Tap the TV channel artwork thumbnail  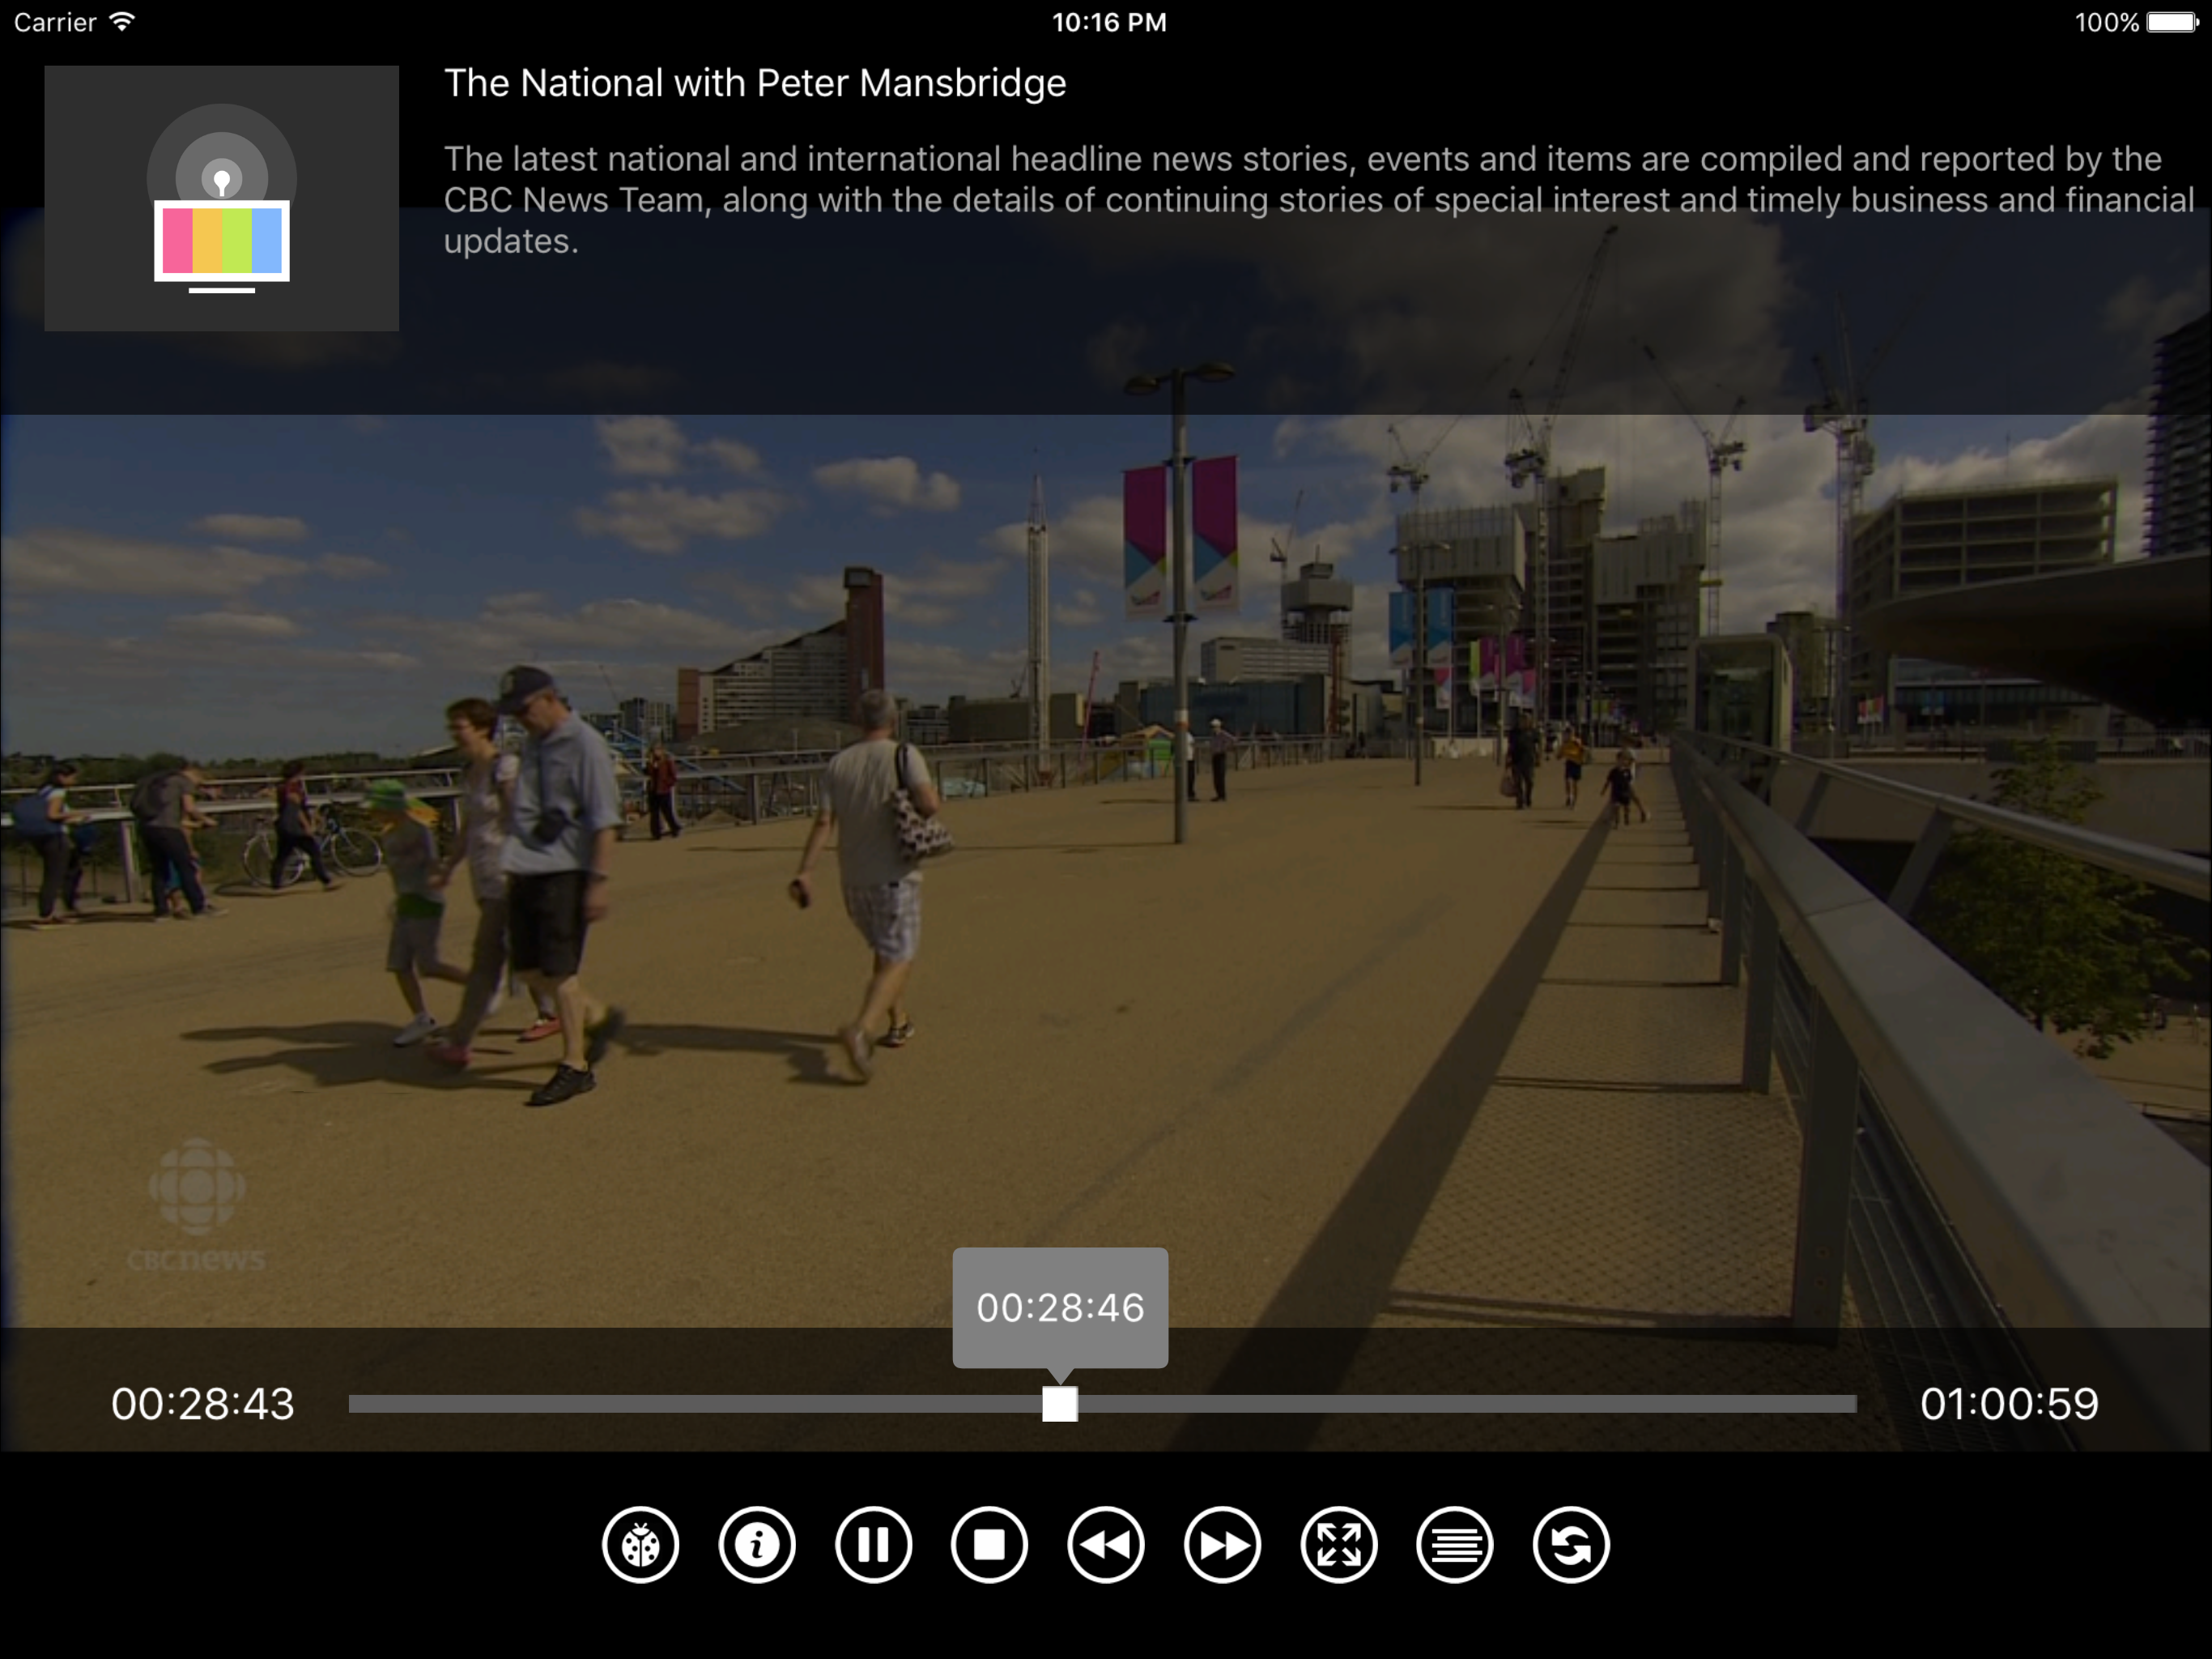click(222, 198)
